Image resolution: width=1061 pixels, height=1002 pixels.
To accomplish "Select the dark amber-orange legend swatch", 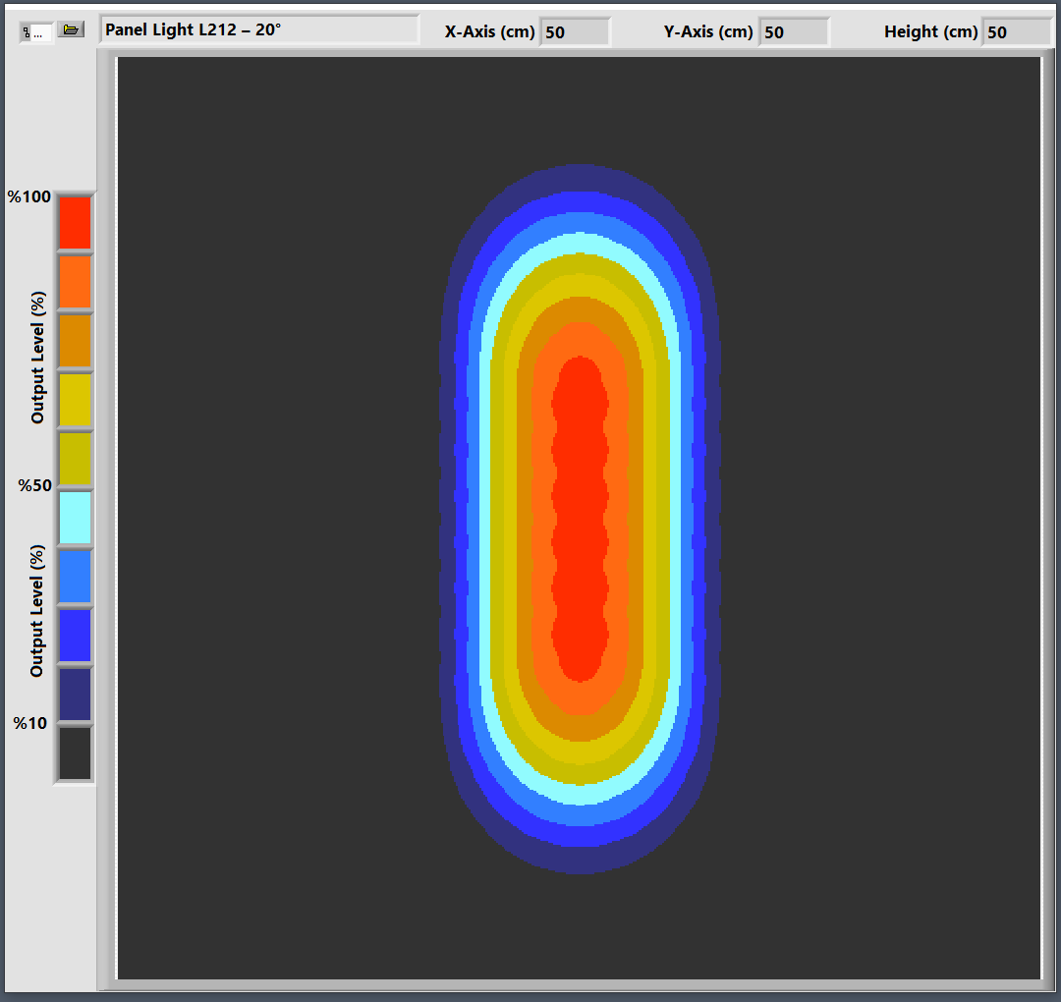I will [75, 341].
